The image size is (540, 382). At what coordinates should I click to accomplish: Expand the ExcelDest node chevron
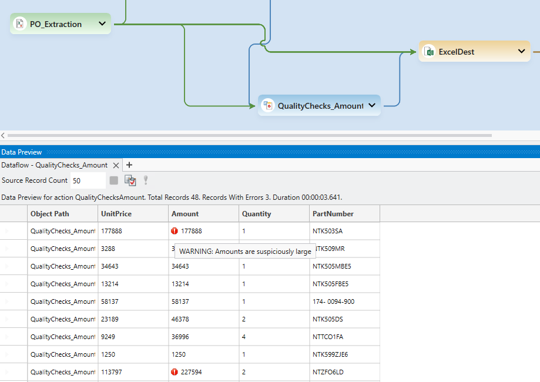tap(521, 51)
